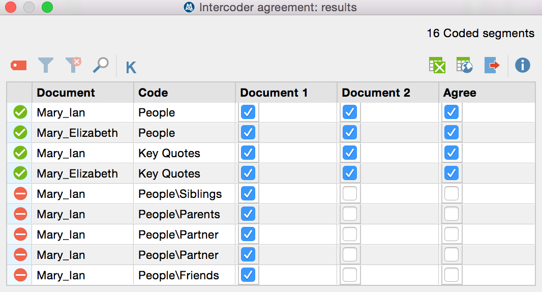Click the red code tag icon
The height and width of the screenshot is (292, 542).
click(18, 65)
